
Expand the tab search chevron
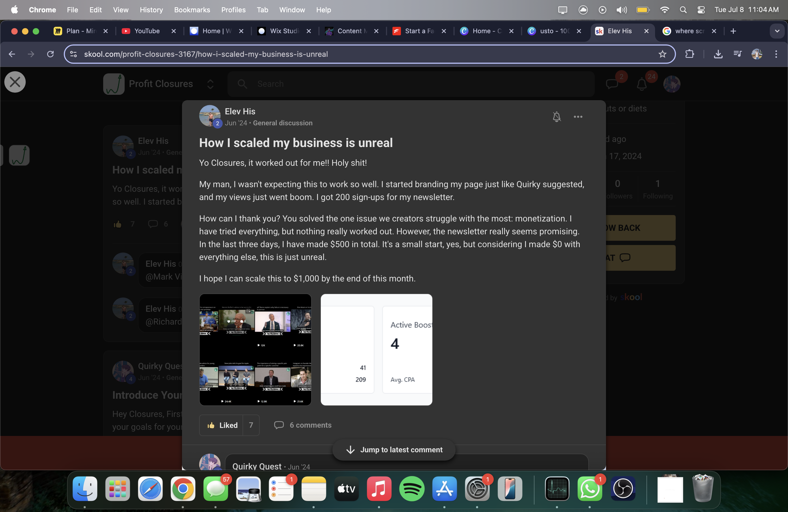tap(777, 31)
